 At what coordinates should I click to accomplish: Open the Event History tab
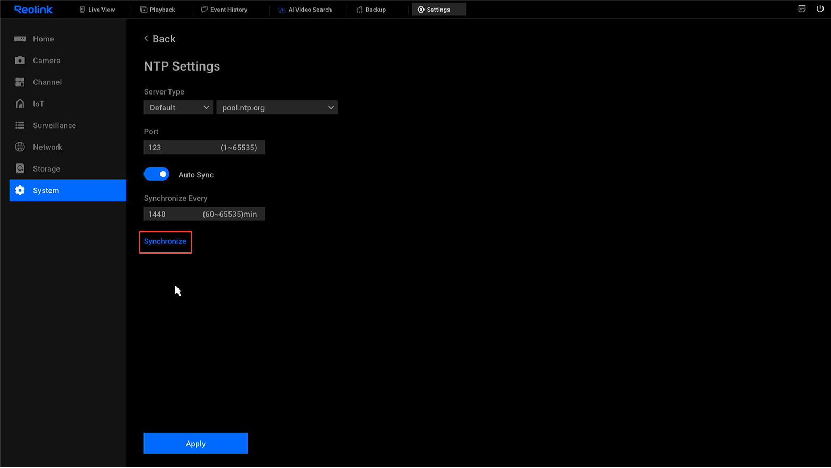point(224,10)
